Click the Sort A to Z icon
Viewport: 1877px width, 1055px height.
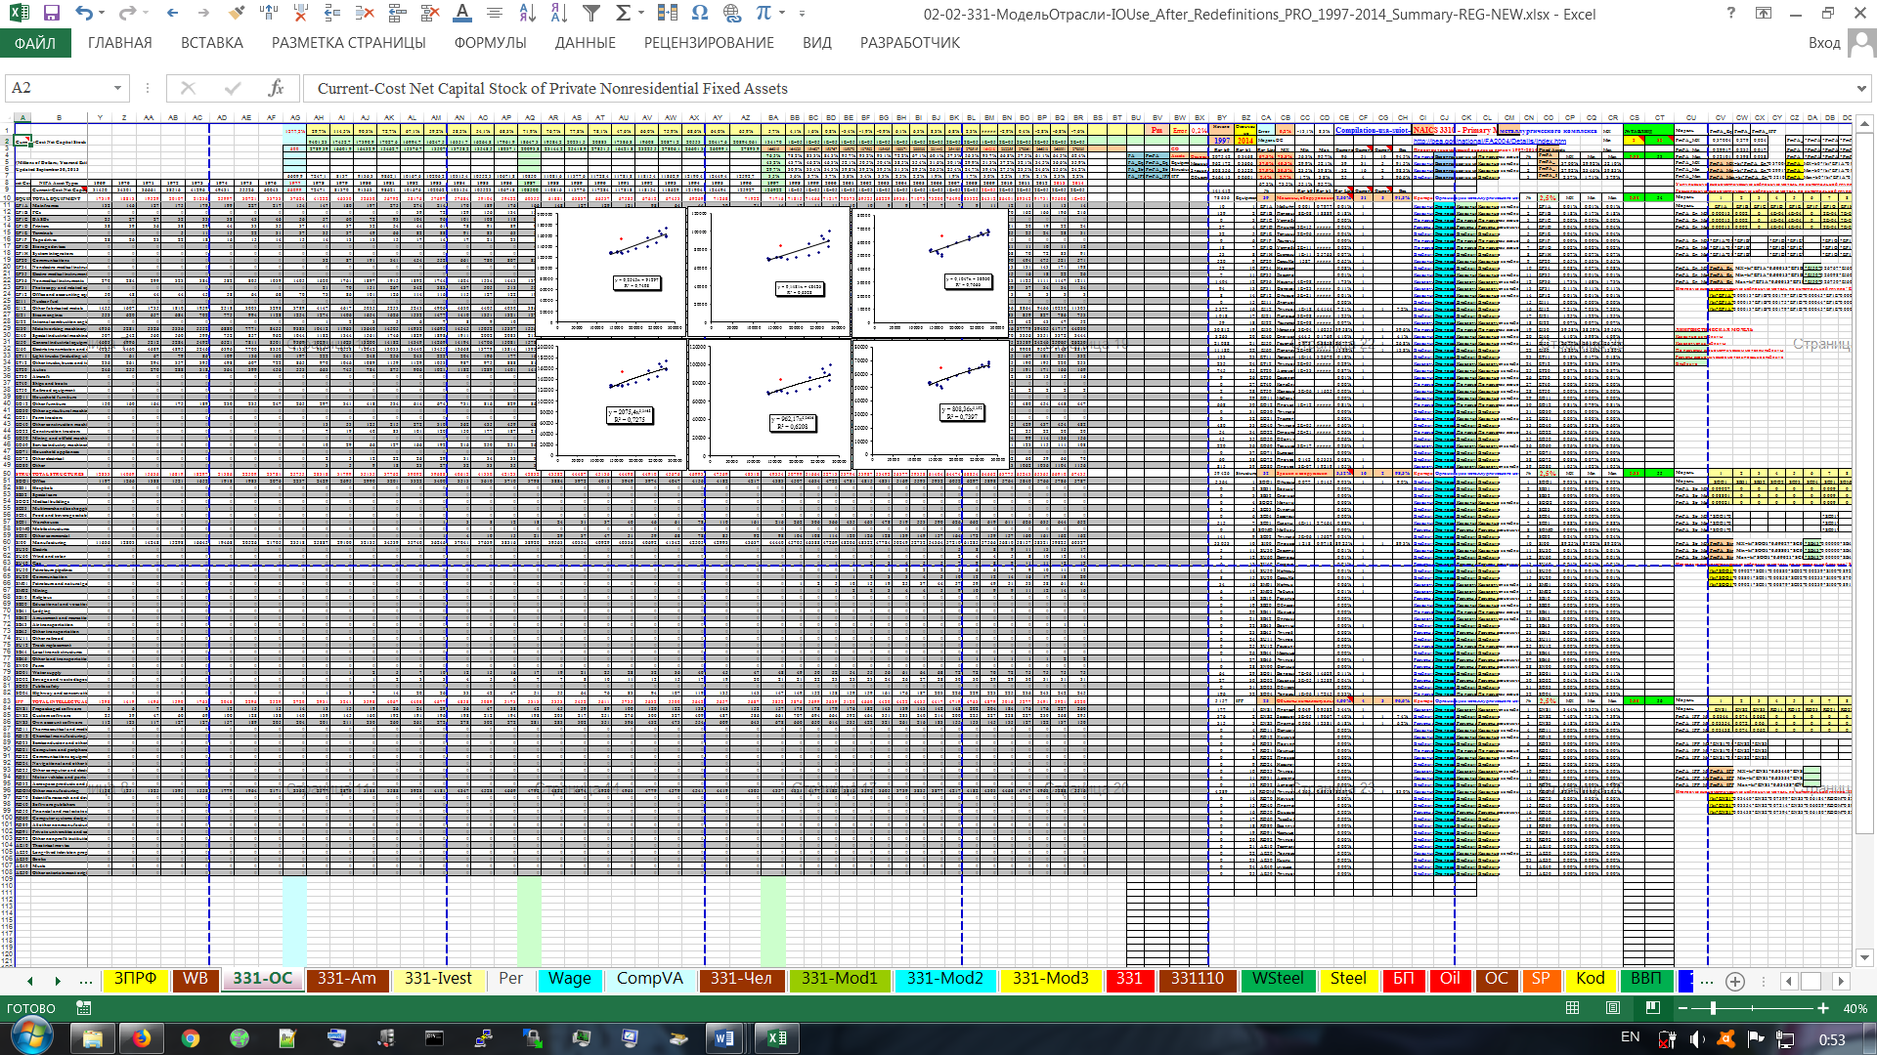pyautogui.click(x=527, y=14)
